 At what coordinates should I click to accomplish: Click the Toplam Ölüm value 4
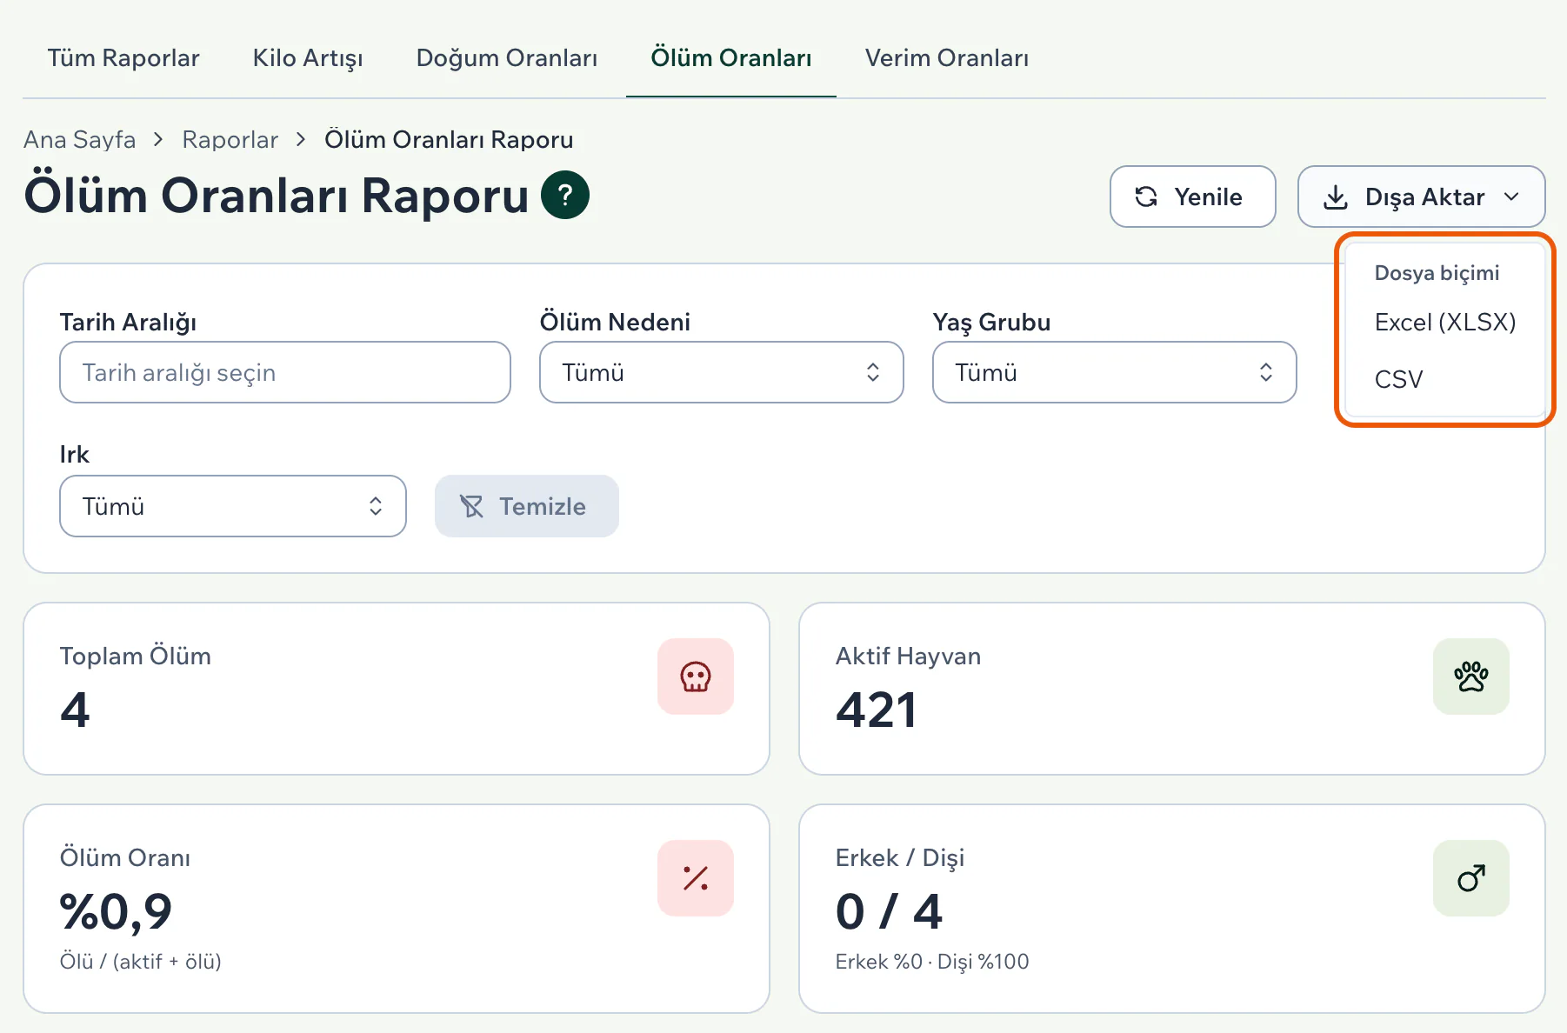[76, 710]
